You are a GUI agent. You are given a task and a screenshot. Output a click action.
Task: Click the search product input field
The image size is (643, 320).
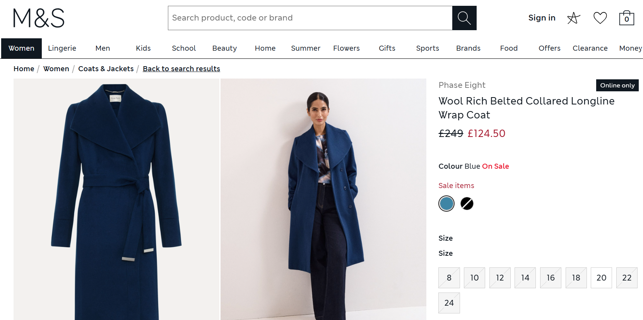coord(310,18)
